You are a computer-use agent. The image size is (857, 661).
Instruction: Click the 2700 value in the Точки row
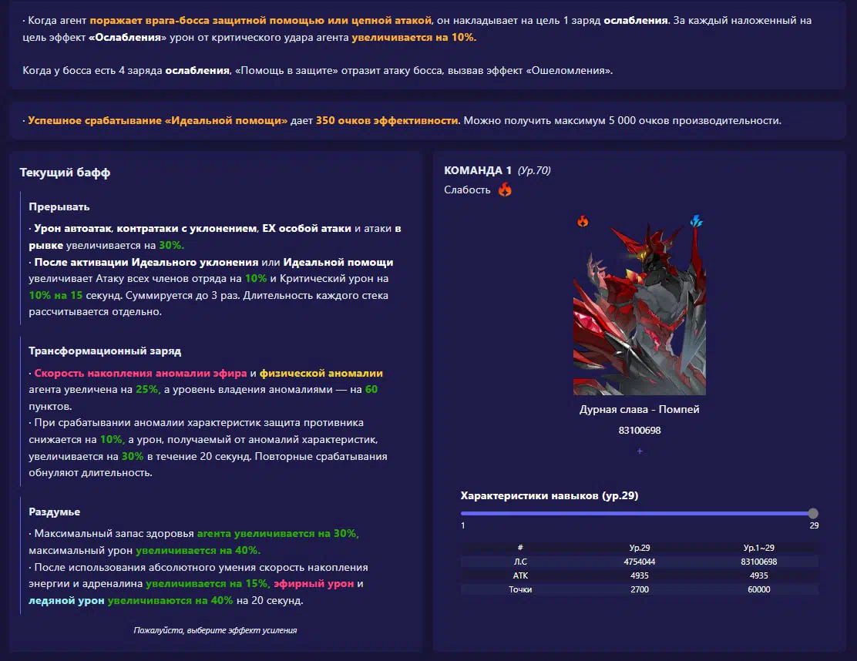tap(640, 589)
